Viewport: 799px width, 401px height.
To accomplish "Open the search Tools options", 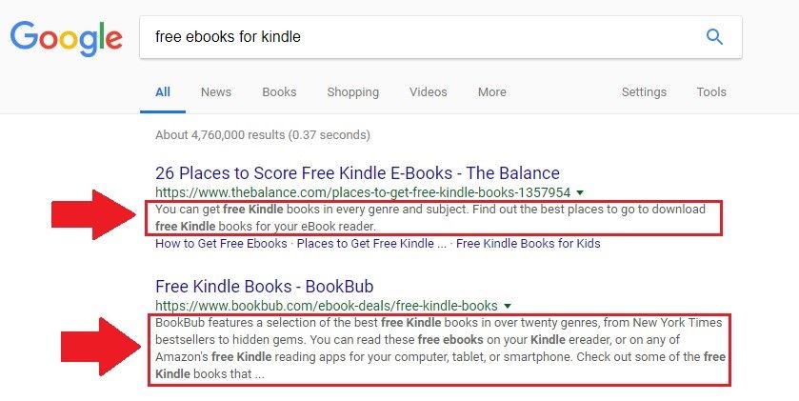I will tap(711, 92).
